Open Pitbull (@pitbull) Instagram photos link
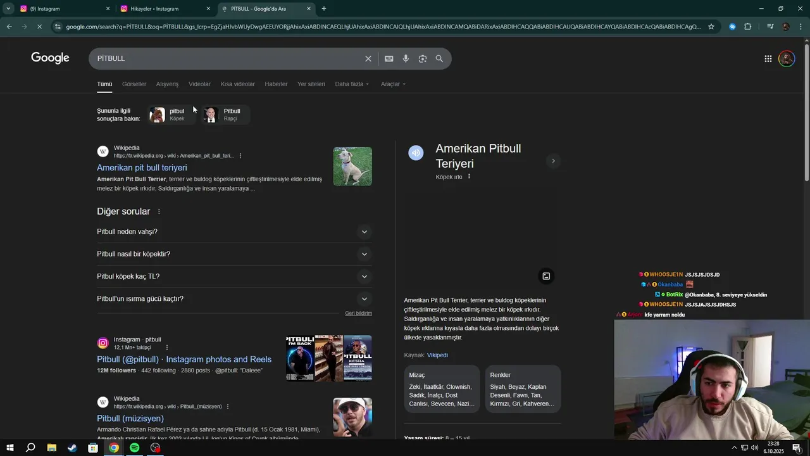 click(x=184, y=359)
